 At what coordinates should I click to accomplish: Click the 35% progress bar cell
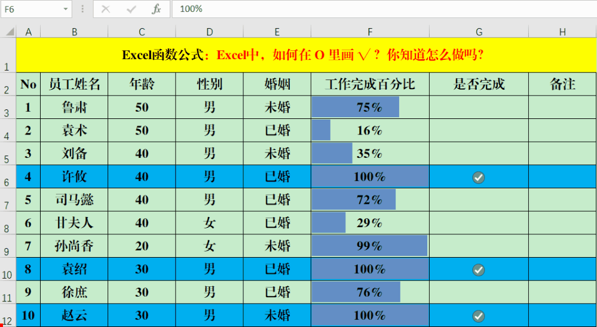coord(370,154)
